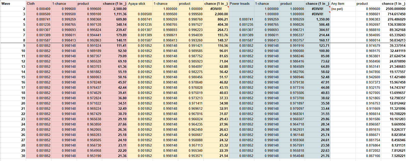Select the #DIV/0! error in wave 3 row
406x161 pixels.
[318, 14]
